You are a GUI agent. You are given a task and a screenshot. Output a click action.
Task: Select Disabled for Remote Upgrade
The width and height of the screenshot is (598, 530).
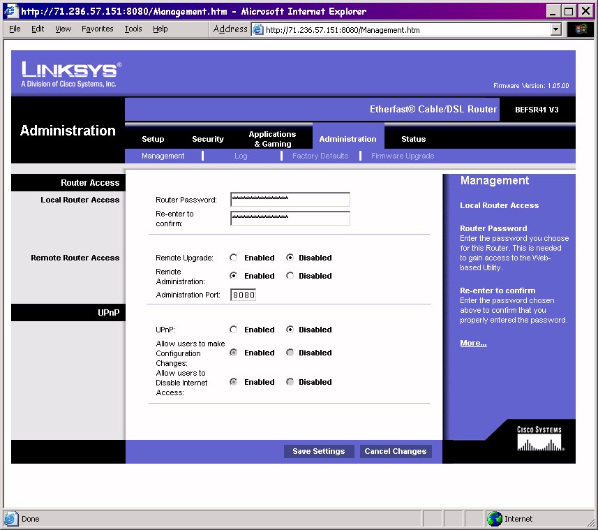pyautogui.click(x=290, y=258)
